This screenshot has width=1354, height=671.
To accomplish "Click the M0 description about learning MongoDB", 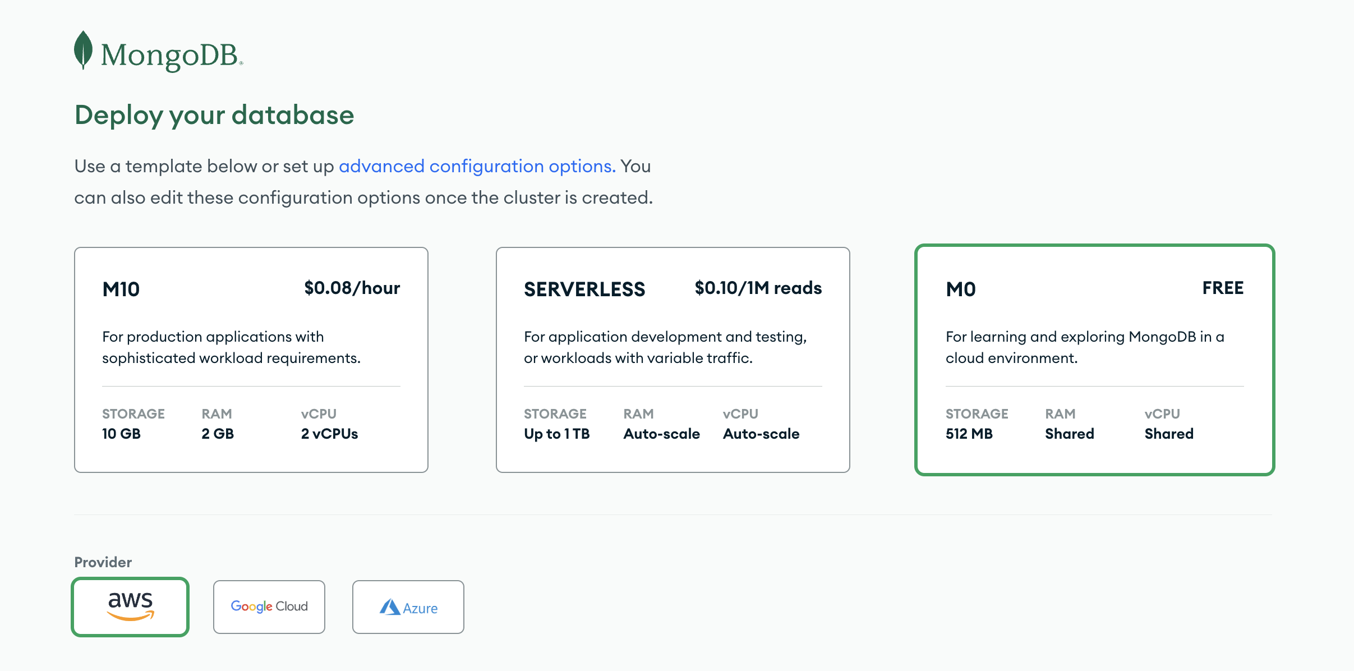I will (1085, 347).
